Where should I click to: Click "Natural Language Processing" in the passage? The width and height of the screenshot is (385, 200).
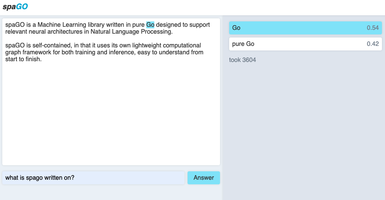tap(131, 32)
